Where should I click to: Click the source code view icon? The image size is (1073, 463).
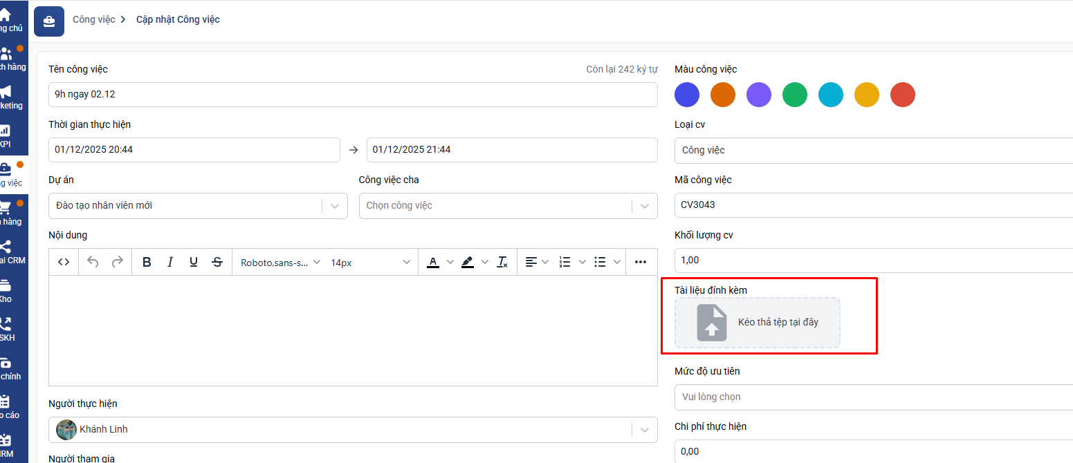64,262
